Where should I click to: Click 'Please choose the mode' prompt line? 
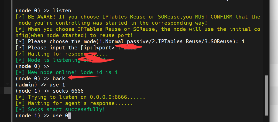[130, 41]
